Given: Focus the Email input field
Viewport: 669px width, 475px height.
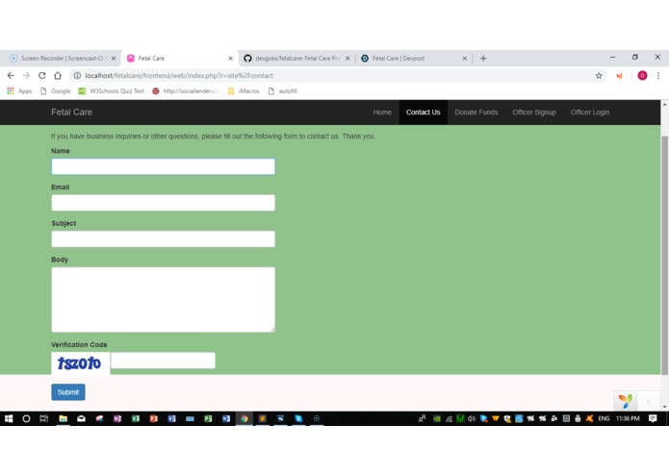Looking at the screenshot, I should click(x=163, y=203).
